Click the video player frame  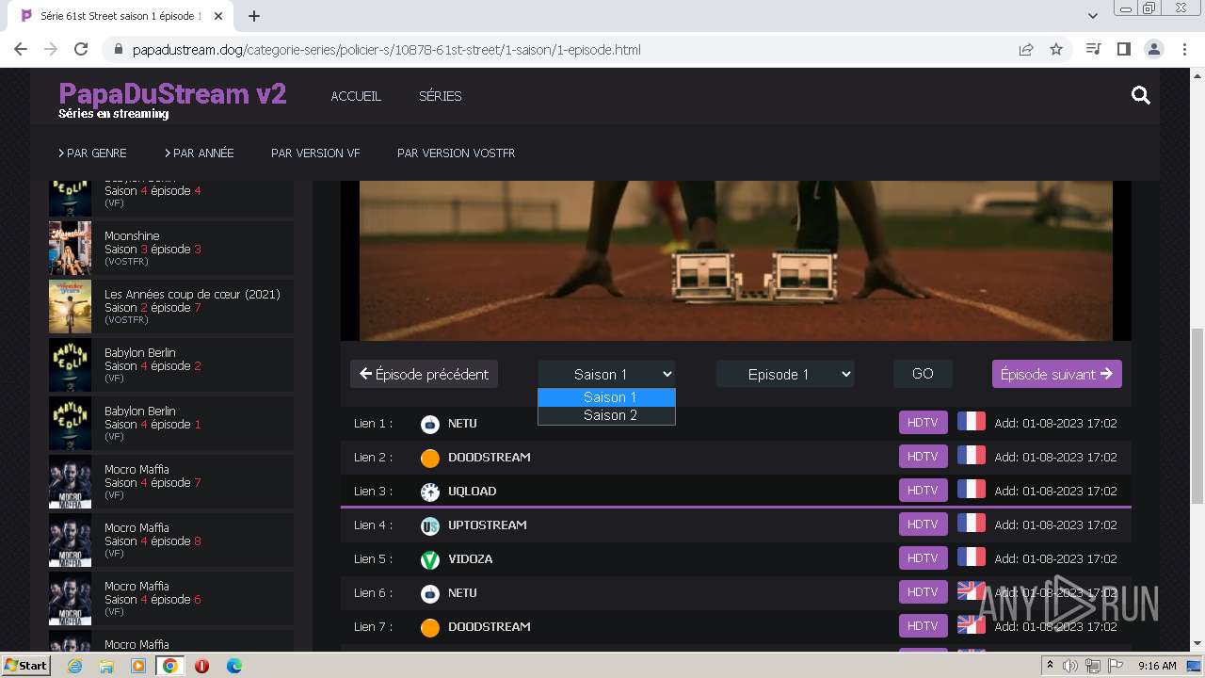pos(735,260)
